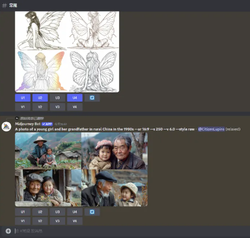250x238 pixels.
Task: Click the reroll icon under grandfather photos
Action: (x=92, y=212)
